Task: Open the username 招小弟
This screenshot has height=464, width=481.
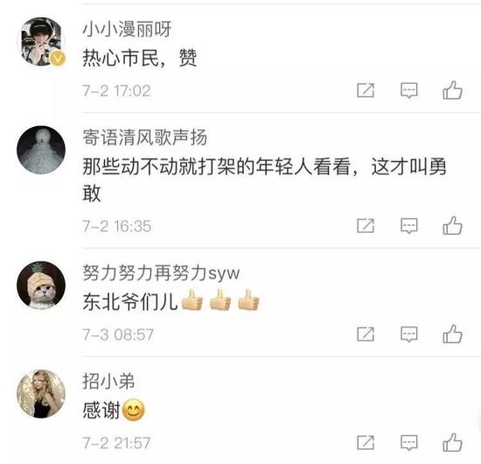Action: pos(108,381)
